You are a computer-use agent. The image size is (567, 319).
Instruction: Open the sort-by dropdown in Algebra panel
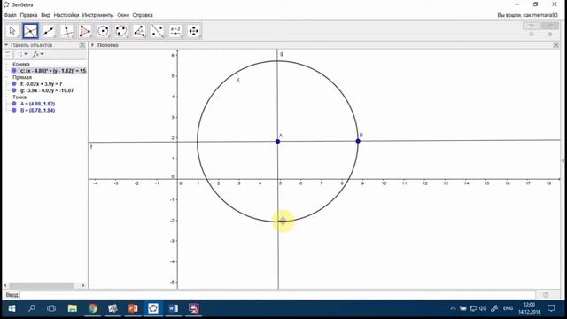pos(22,54)
